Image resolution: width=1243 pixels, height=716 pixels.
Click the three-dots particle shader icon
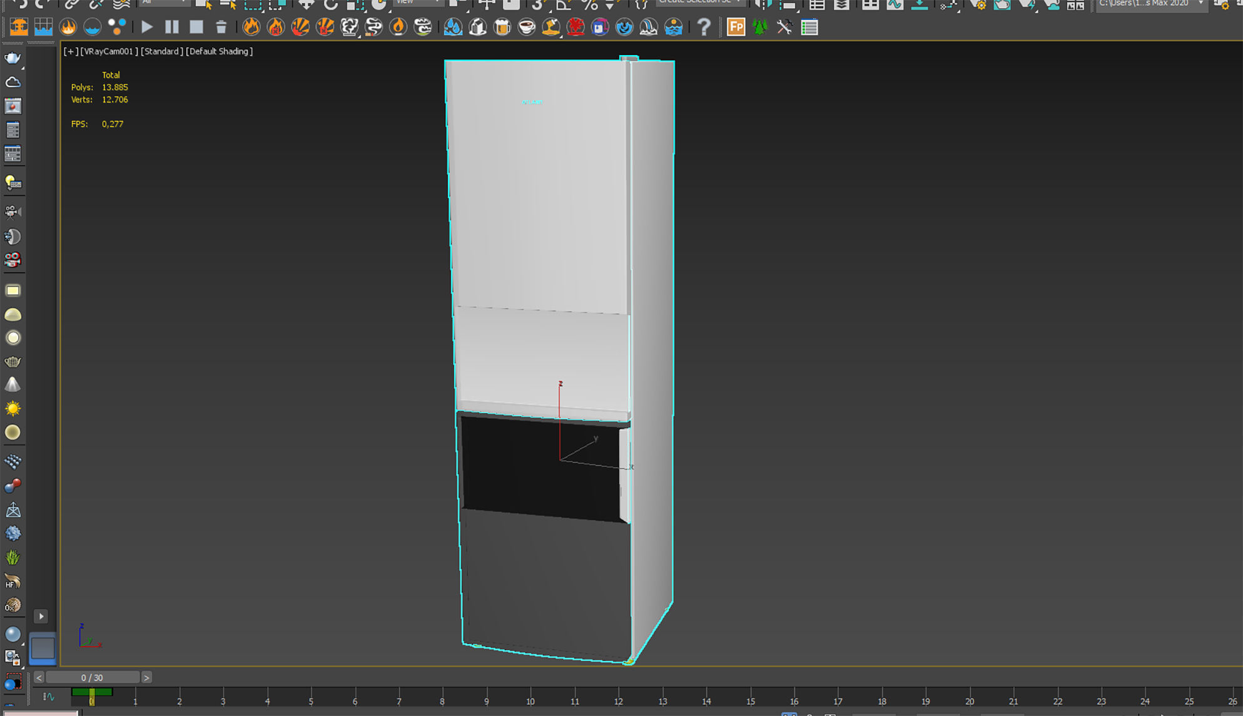[x=117, y=27]
